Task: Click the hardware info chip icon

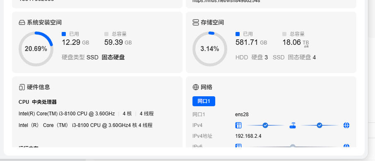Action: (x=22, y=87)
